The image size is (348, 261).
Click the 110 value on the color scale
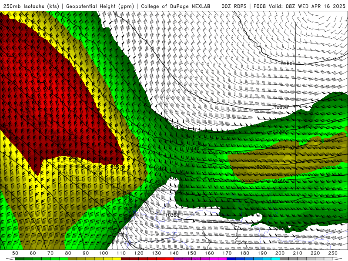[x=121, y=253]
